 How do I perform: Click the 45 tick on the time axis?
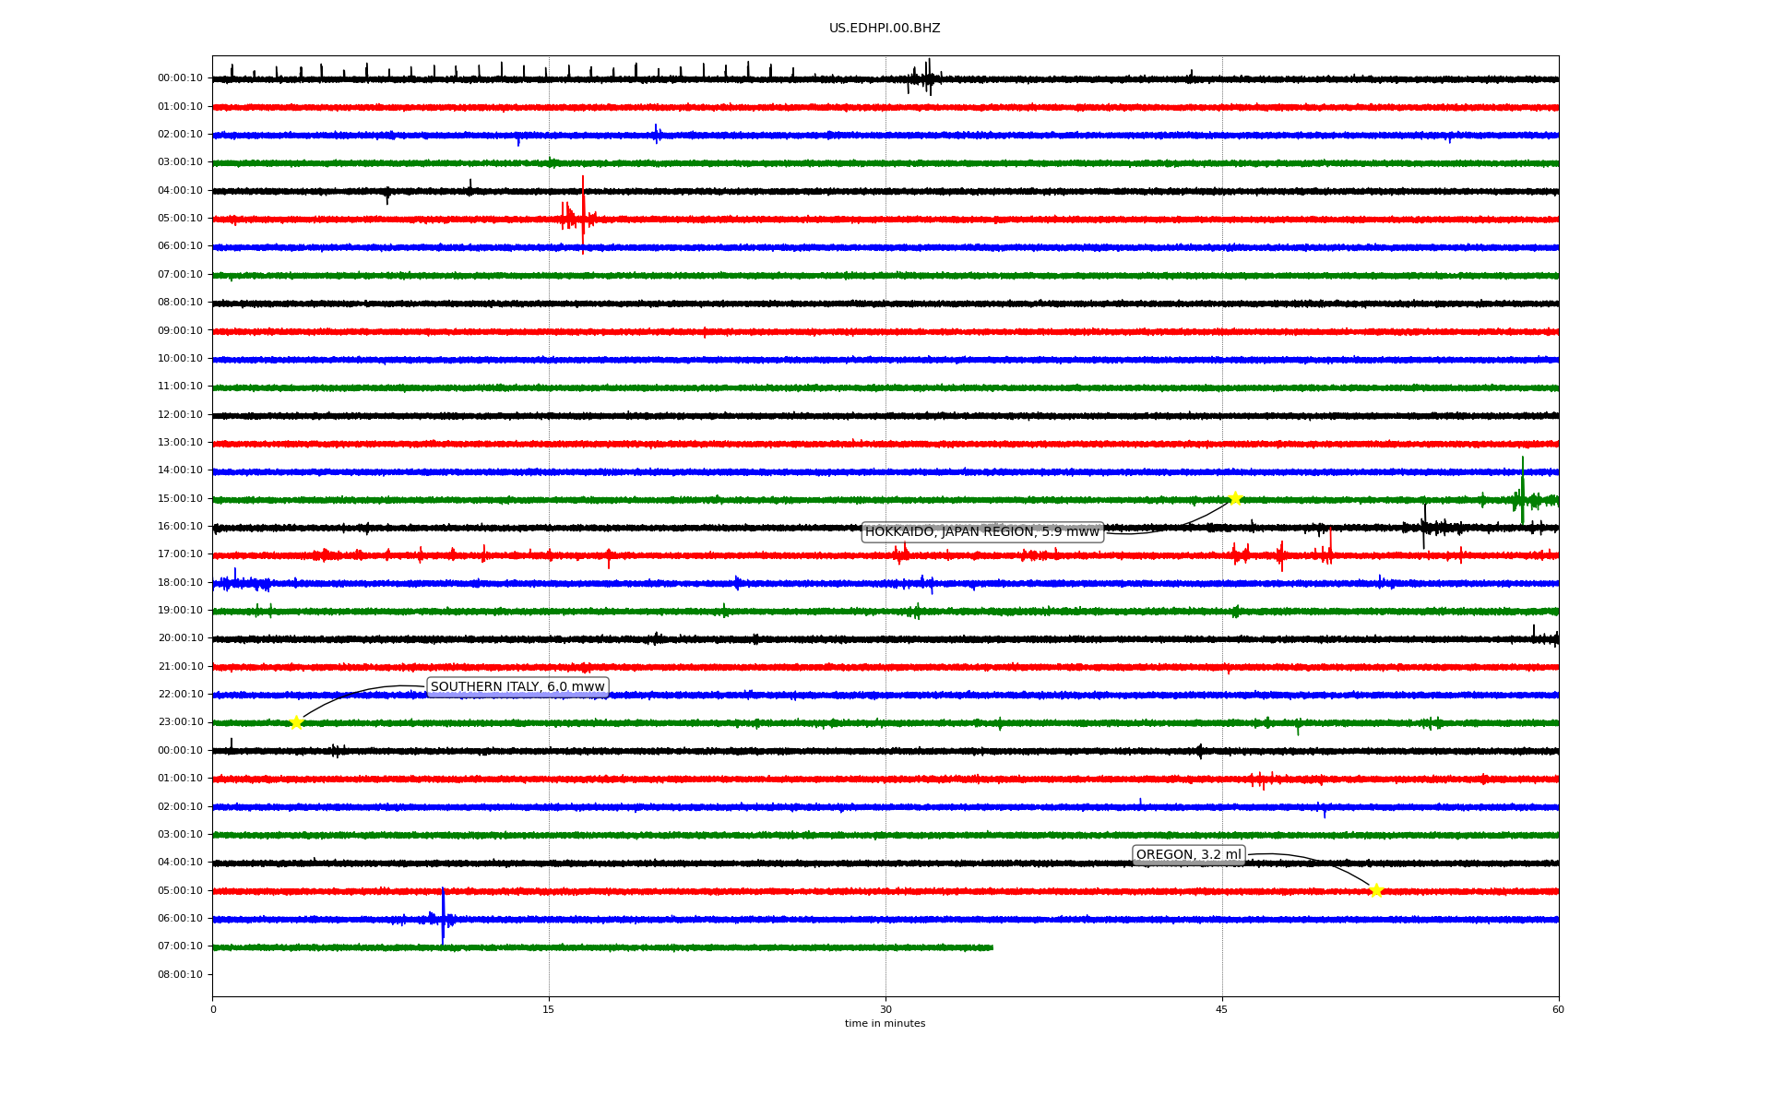point(1221,1009)
